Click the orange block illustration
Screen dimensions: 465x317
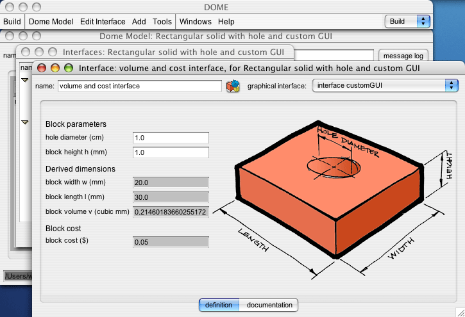329,190
